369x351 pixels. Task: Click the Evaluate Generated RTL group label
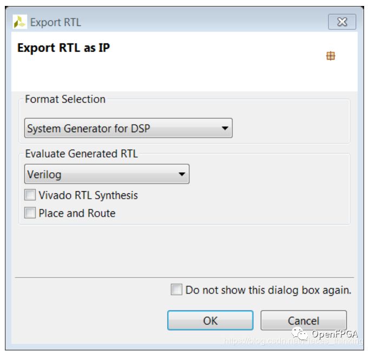point(81,154)
